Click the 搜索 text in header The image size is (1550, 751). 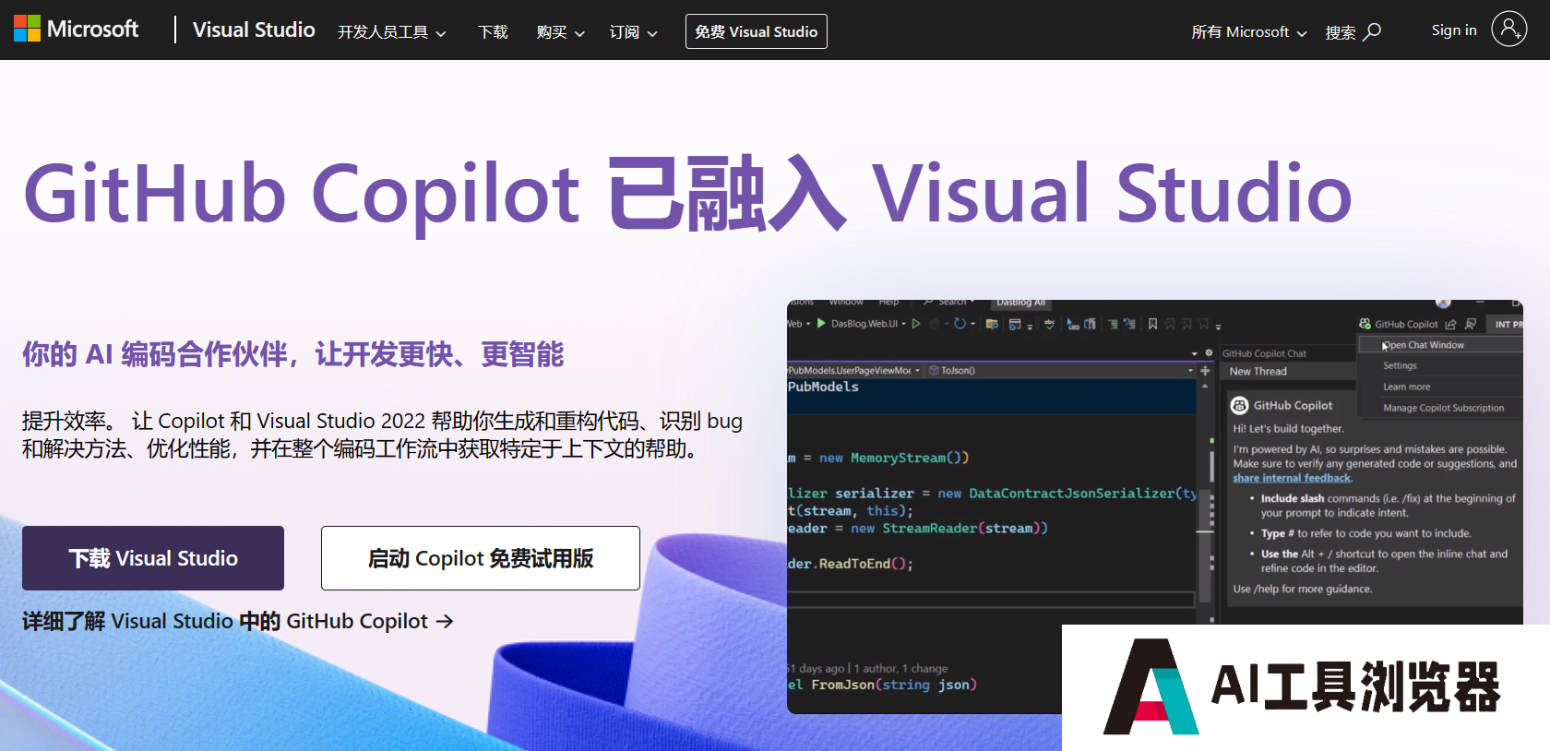tap(1340, 32)
